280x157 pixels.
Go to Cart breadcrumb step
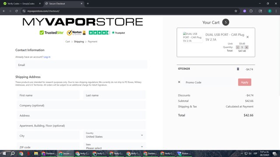coord(68,42)
